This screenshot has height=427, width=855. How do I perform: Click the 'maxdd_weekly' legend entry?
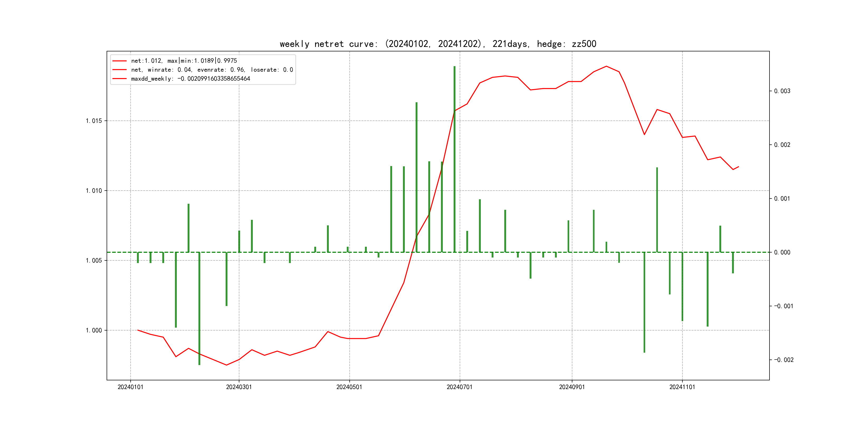[x=190, y=79]
